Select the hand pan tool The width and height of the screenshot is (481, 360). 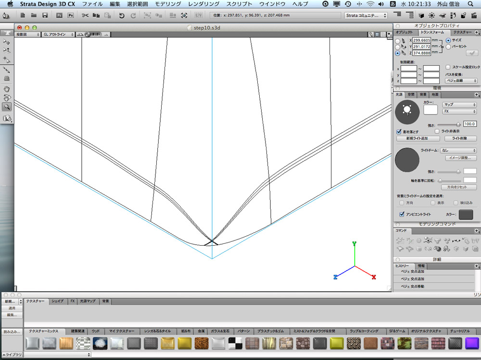point(7,89)
